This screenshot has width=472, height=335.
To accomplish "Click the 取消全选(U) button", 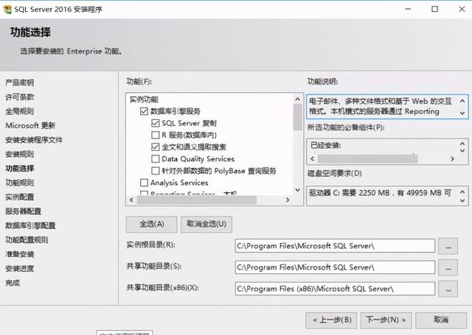I will coord(206,224).
